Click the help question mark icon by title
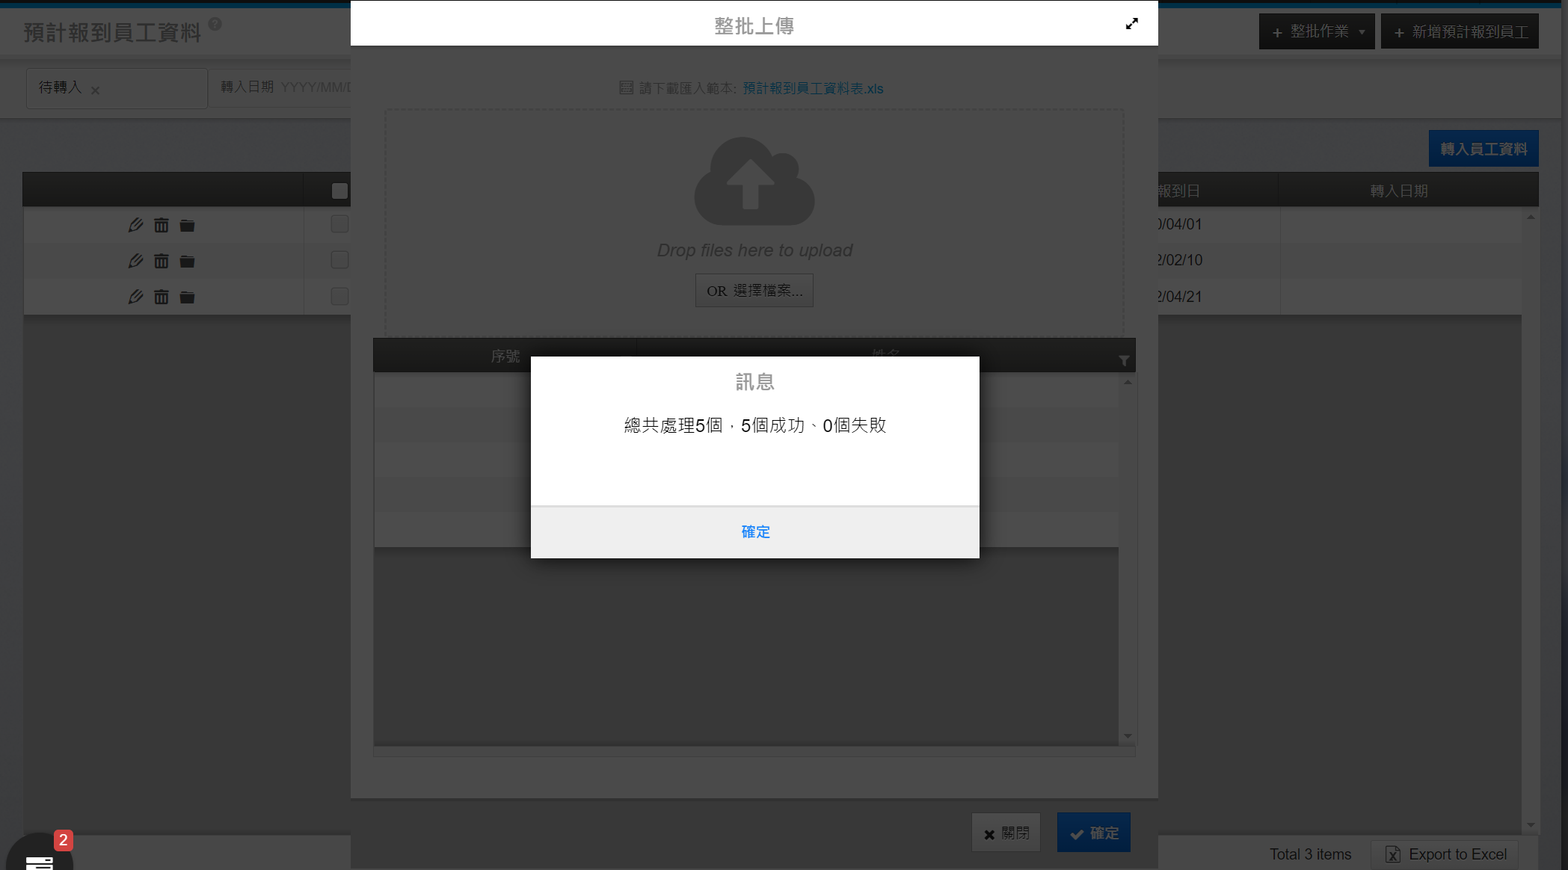The image size is (1568, 870). [x=215, y=24]
